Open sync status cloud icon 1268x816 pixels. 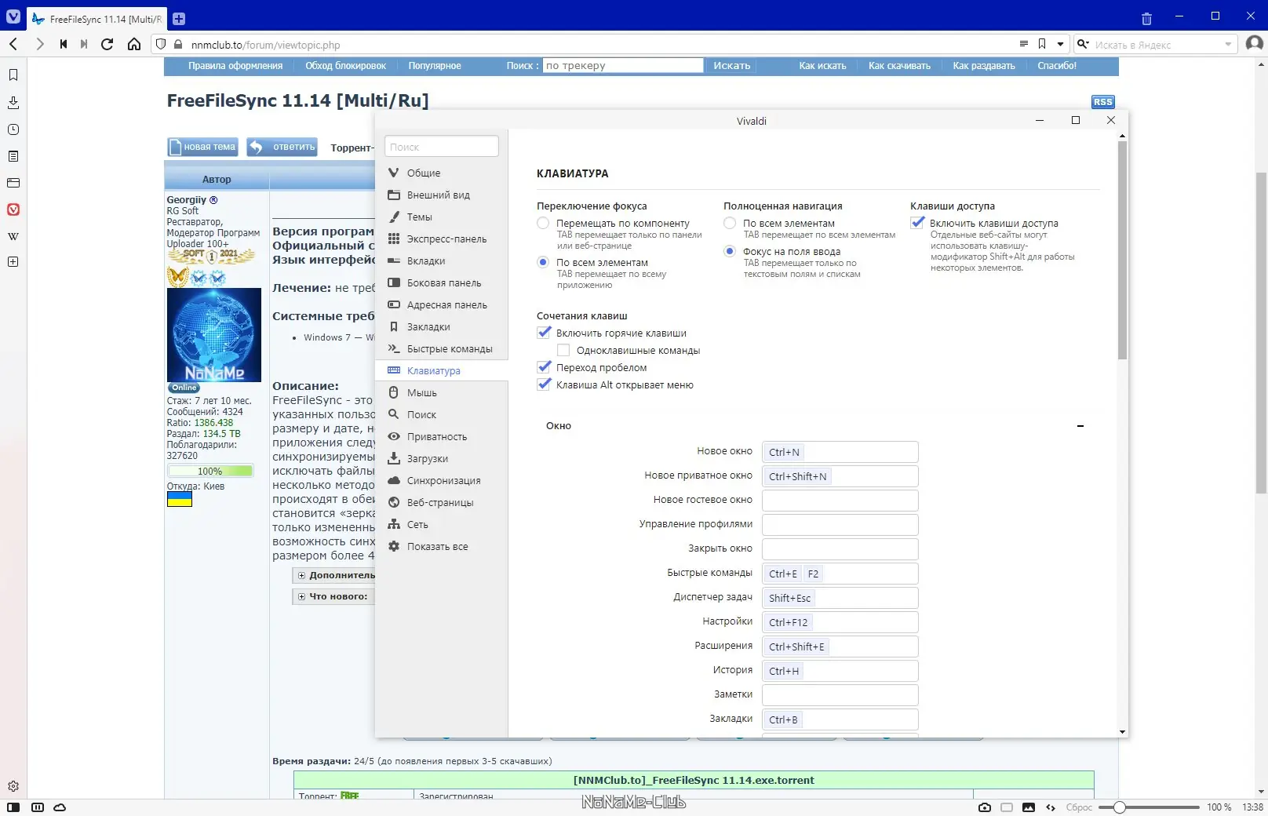tap(60, 807)
